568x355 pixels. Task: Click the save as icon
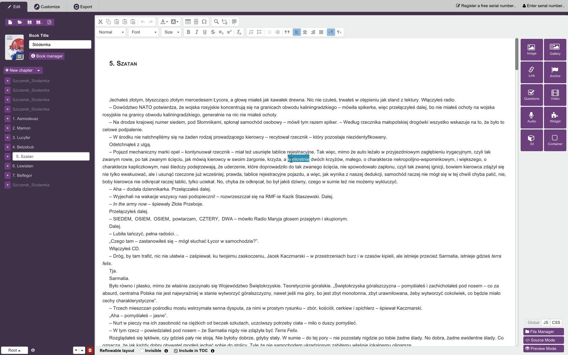[x=39, y=22]
